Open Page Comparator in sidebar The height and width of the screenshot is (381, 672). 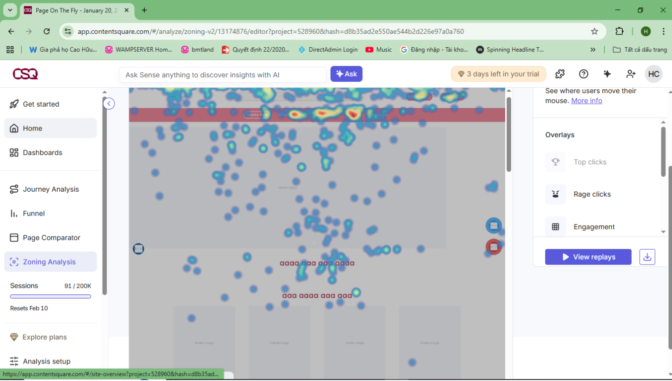[x=51, y=238]
